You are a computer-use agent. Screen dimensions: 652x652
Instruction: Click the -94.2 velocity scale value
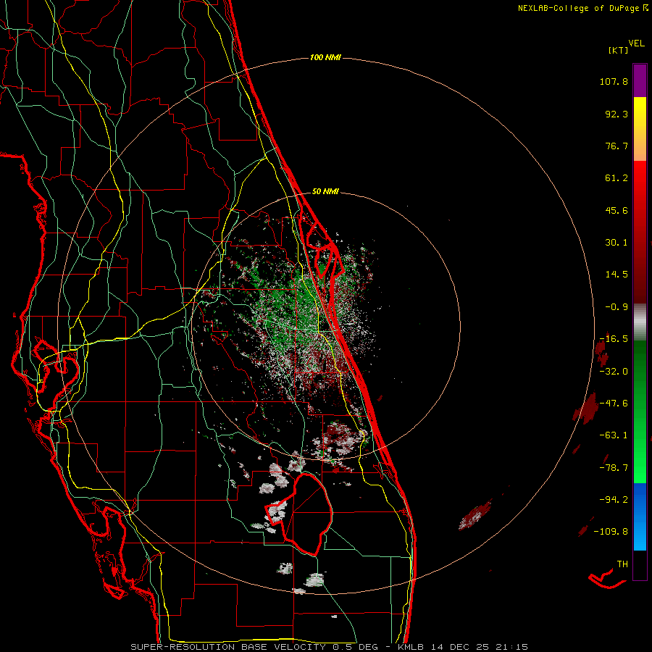[x=614, y=500]
